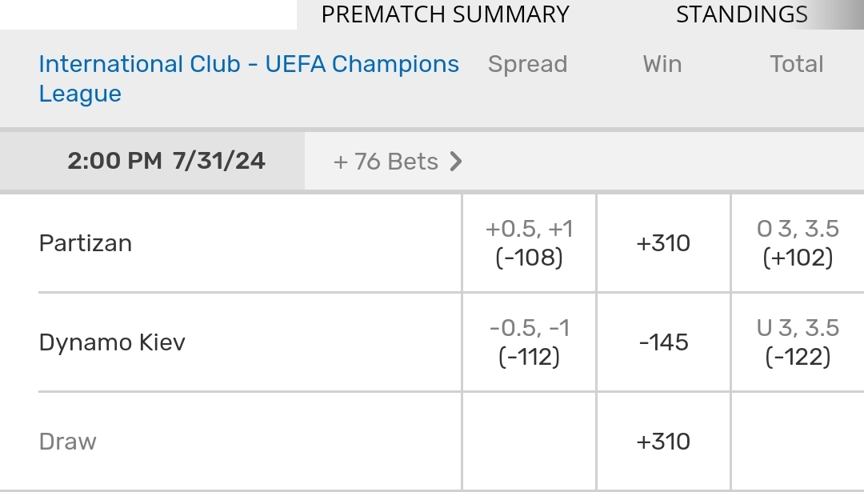Expand the +76 Bets chevron
Image resolution: width=864 pixels, height=492 pixels.
456,162
